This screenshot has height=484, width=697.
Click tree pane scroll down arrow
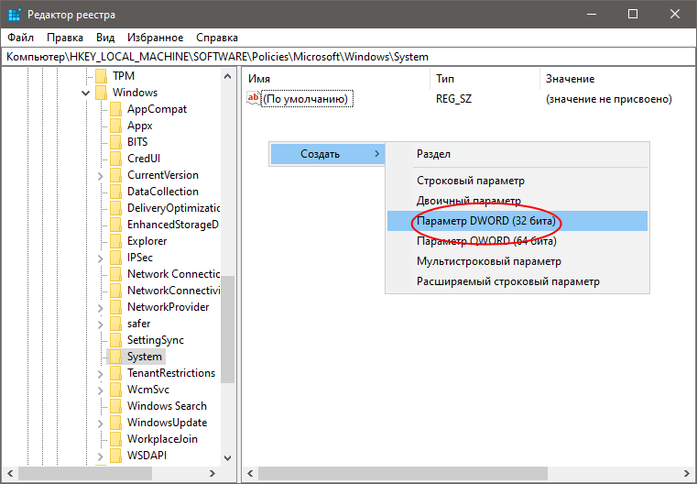click(227, 457)
